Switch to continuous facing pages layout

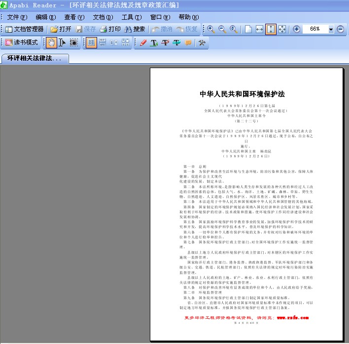pos(126,42)
